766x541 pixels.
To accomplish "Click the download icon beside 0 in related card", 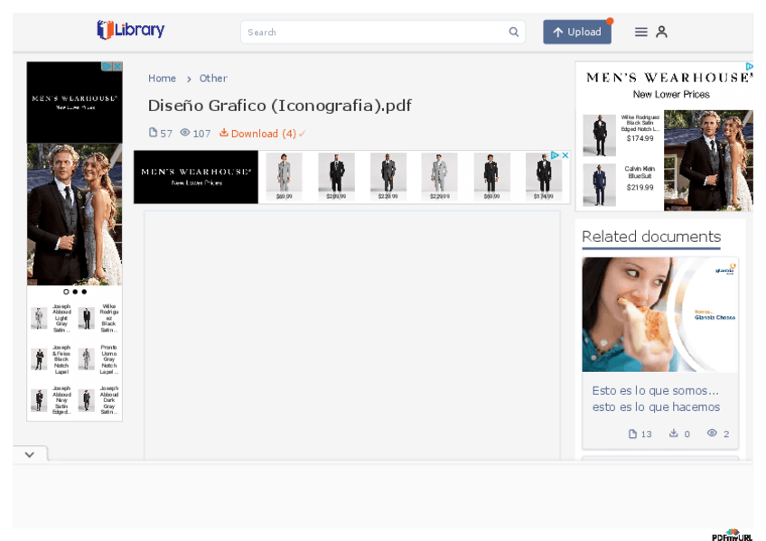I will [674, 434].
